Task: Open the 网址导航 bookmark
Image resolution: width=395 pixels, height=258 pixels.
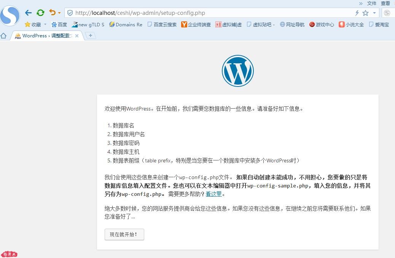Action: [x=292, y=24]
